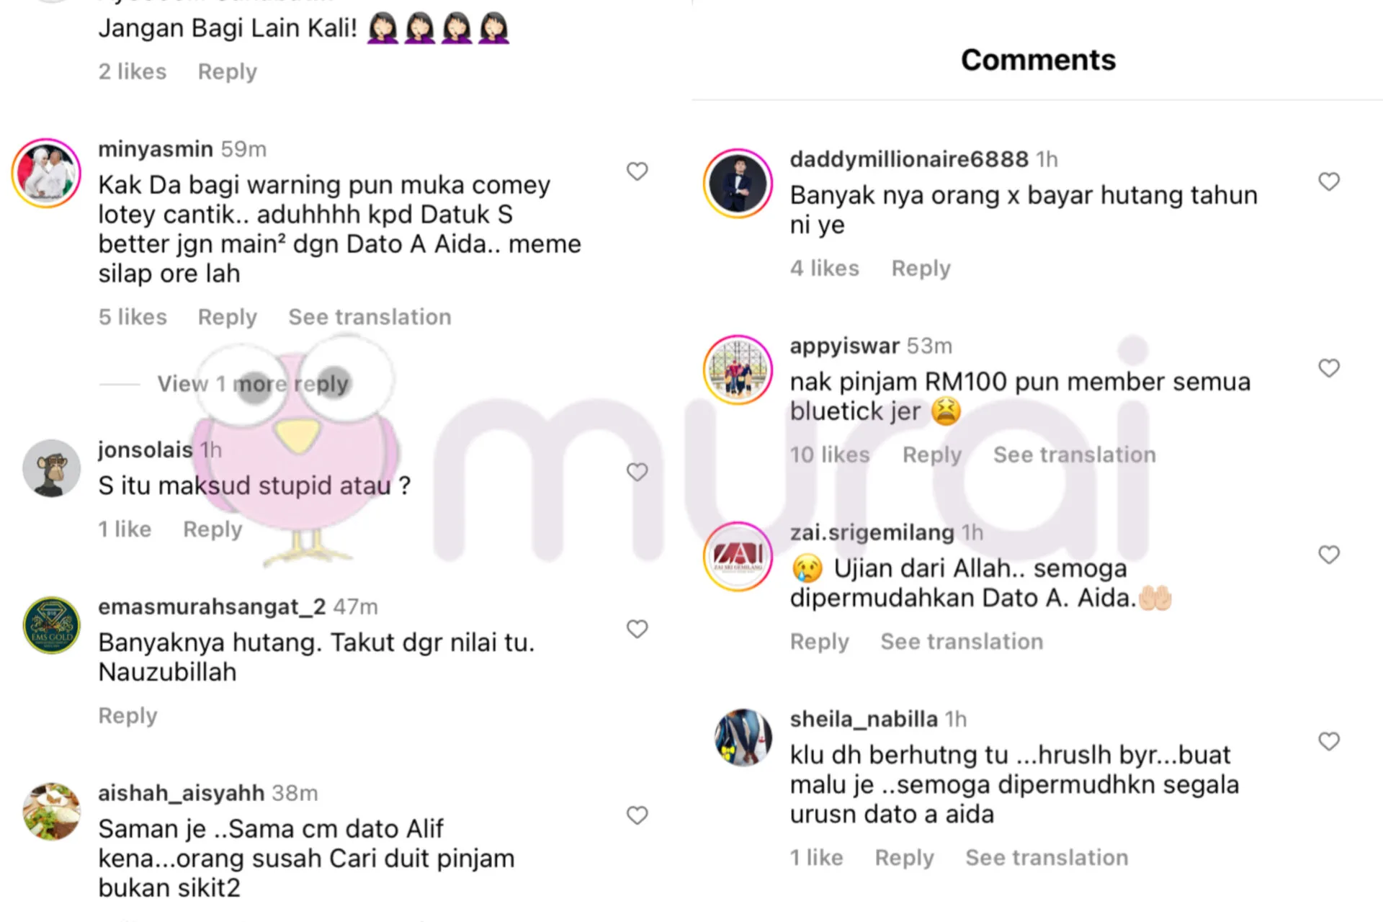Viewport: 1383px width, 922px height.
Task: Reply to emasmurahsangat_2's comment
Action: pyautogui.click(x=127, y=716)
